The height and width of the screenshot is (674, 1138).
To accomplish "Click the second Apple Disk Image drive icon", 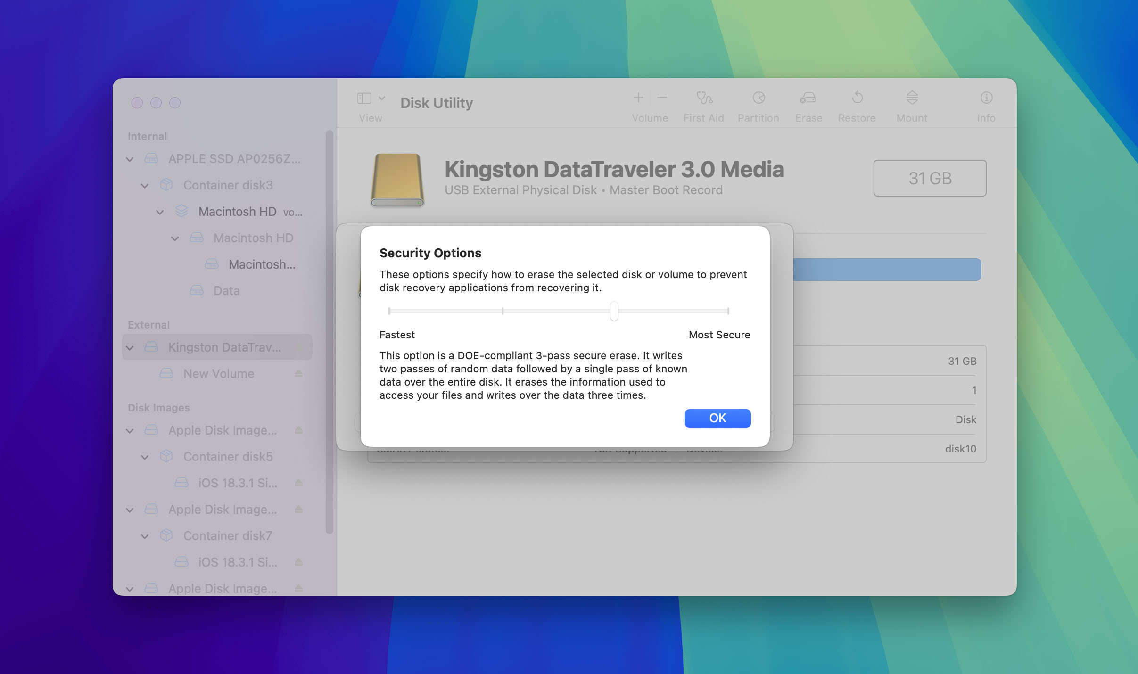I will tap(151, 509).
